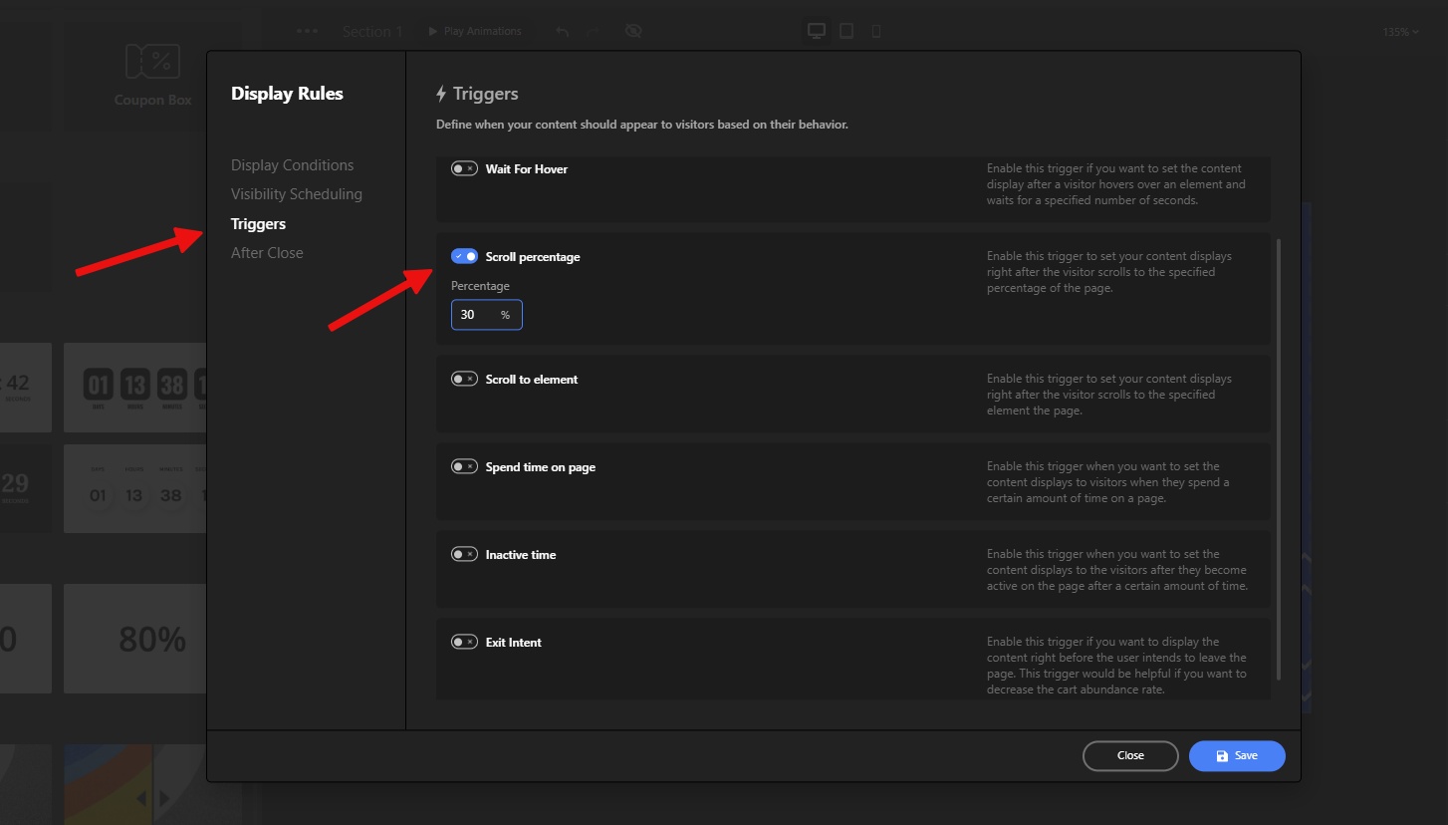Click the crossed-eye hide icon in toolbar

pyautogui.click(x=632, y=32)
